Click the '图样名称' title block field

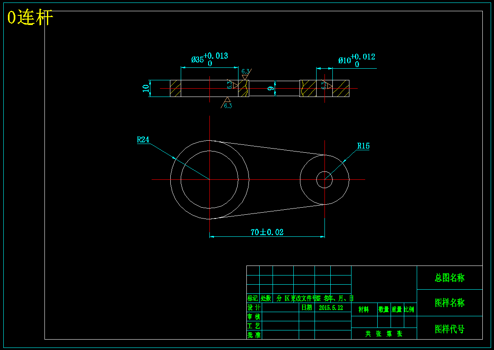click(x=450, y=303)
